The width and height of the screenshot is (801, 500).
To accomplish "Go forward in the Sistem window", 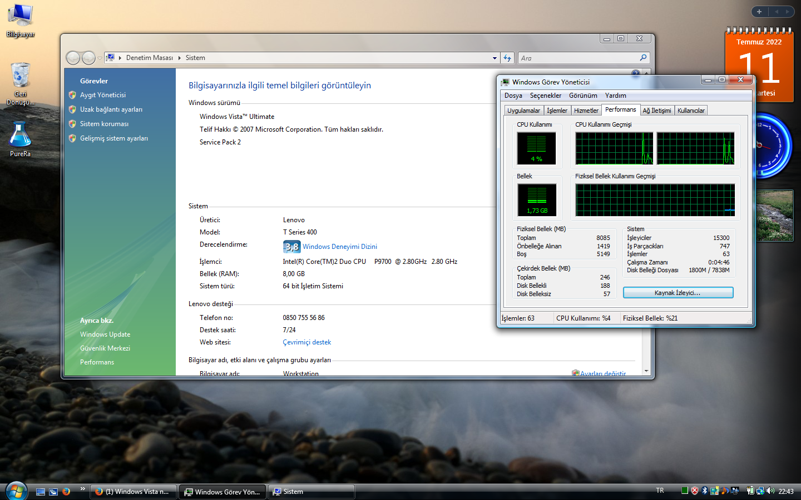I will pyautogui.click(x=88, y=58).
